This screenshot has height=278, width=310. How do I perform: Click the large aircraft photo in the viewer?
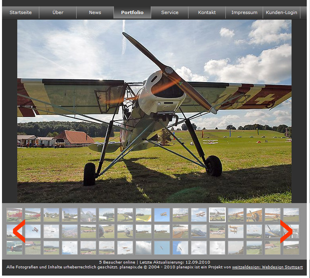point(154,111)
